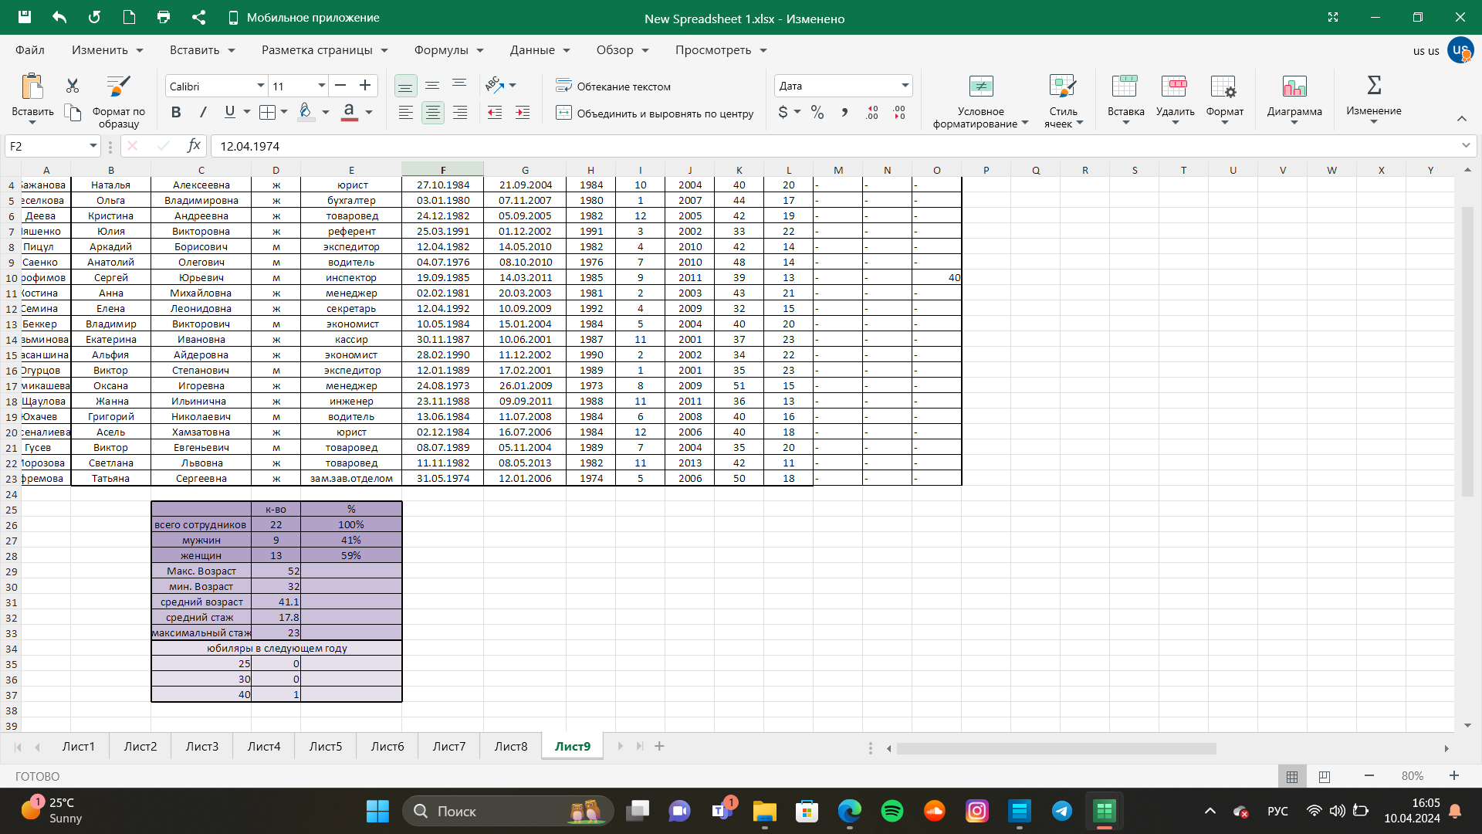Screen dimensions: 1482x834
Task: Copy selection using copy icon
Action: 73,113
